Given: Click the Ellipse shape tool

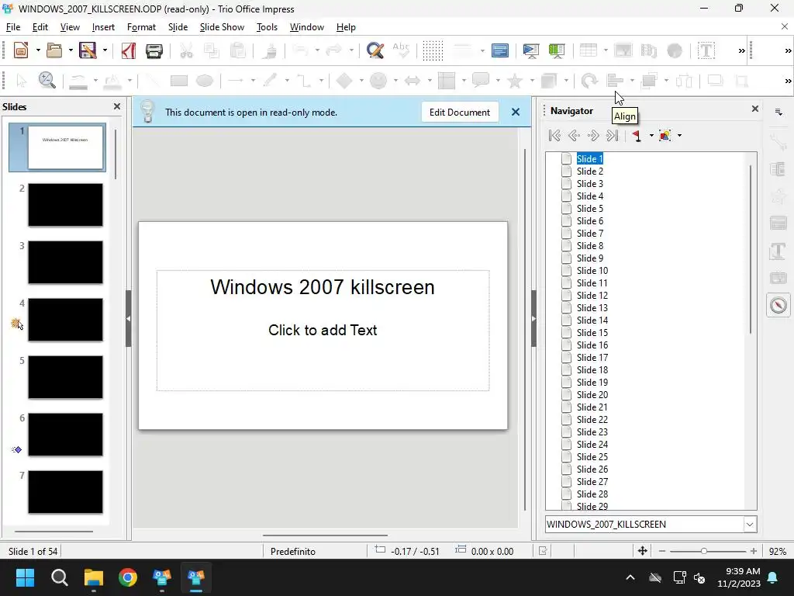Looking at the screenshot, I should 205,81.
